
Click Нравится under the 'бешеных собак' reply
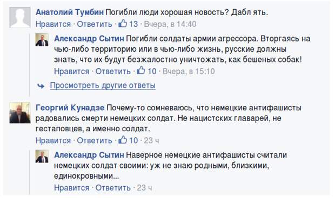coord(71,71)
